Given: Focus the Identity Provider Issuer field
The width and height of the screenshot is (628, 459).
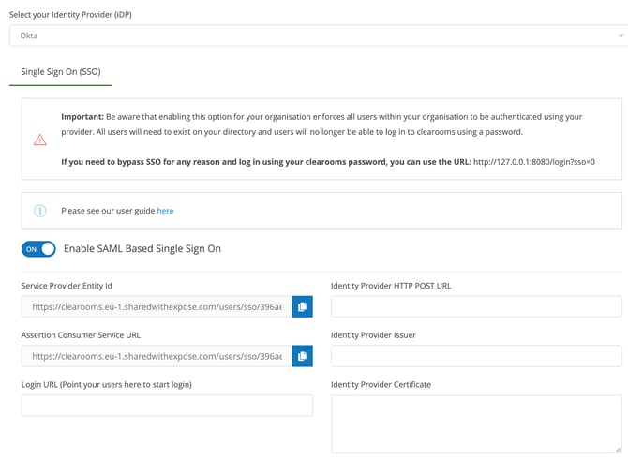Looking at the screenshot, I should 476,355.
